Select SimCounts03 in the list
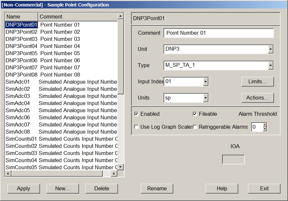The image size is (288, 201). click(x=21, y=153)
